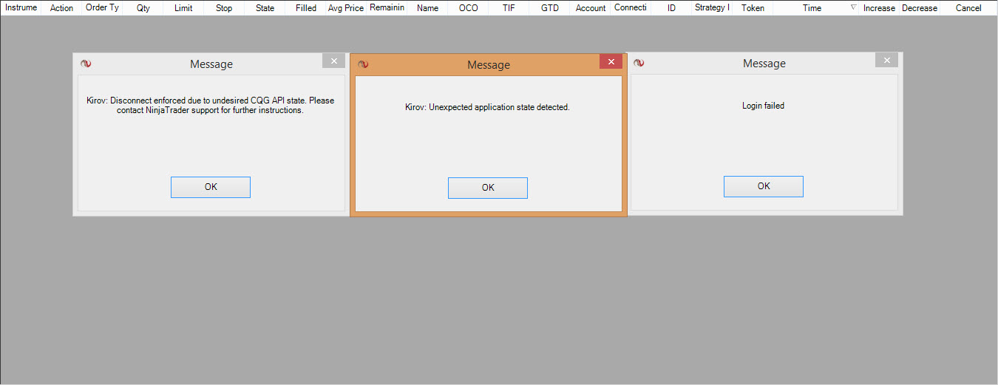Click the Increase column header
This screenshot has height=385, width=998.
(879, 8)
